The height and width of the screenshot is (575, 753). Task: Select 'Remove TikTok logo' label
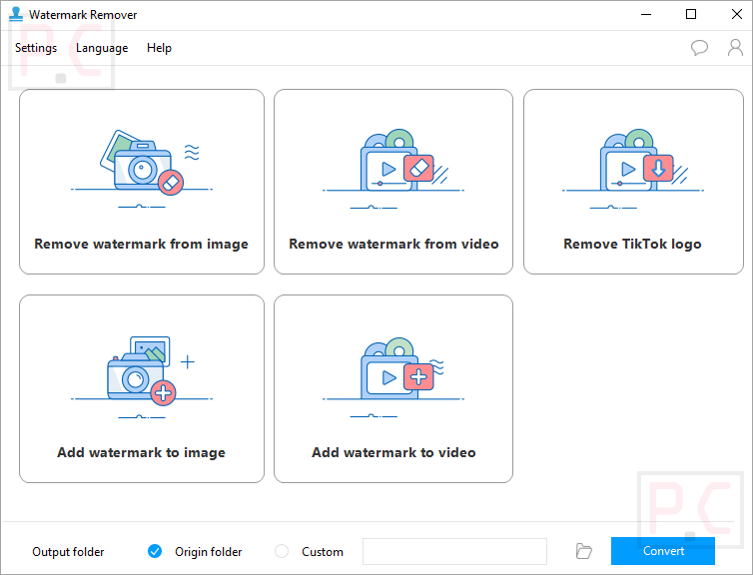click(x=632, y=244)
